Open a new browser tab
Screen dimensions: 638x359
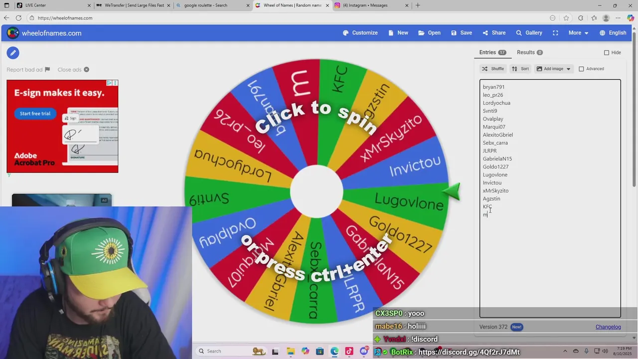[418, 5]
